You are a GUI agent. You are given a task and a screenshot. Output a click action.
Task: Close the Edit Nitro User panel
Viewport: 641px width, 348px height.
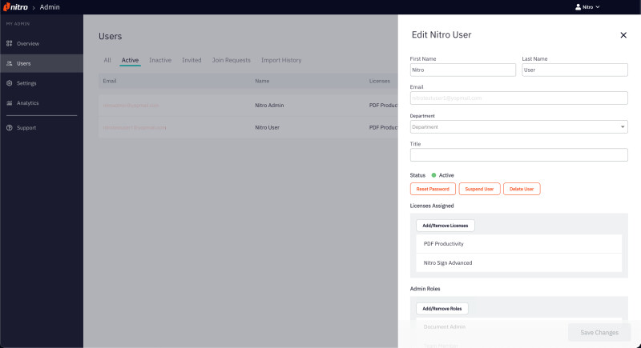[623, 35]
